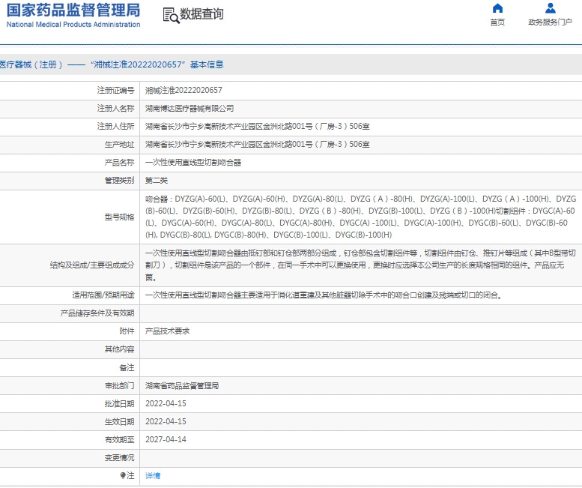582x488 pixels.
Task: Click the 数据查询 search document icon
Action: [x=171, y=16]
